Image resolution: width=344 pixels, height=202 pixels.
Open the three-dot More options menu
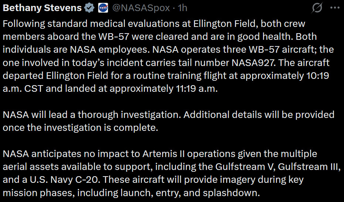(x=334, y=8)
